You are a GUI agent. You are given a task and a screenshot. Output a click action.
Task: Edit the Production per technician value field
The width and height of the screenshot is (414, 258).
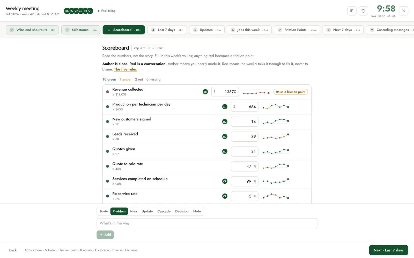click(x=245, y=107)
